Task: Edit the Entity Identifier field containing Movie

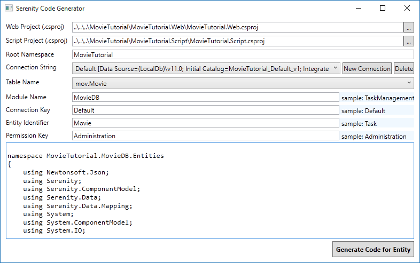Action: click(205, 123)
